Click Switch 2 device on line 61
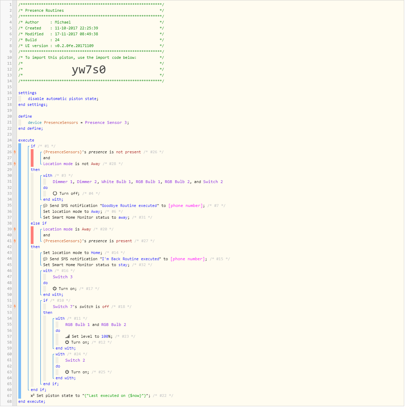The image size is (407, 409). tap(75, 361)
